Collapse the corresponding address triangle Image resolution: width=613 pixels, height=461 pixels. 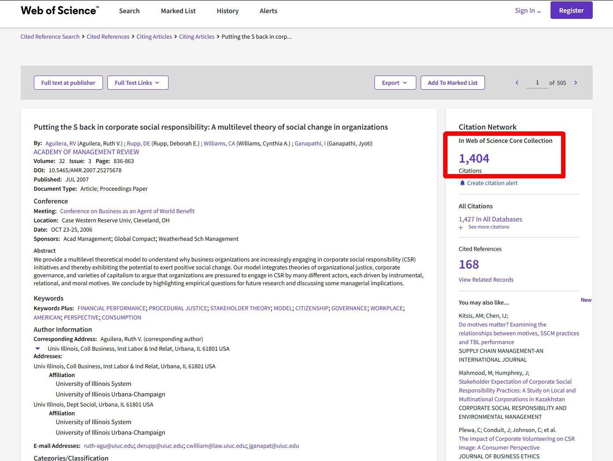38,348
